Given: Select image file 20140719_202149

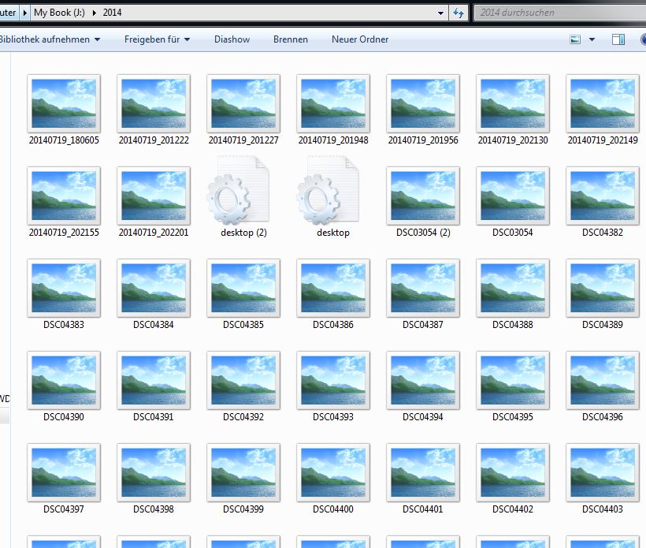Looking at the screenshot, I should coord(603,110).
